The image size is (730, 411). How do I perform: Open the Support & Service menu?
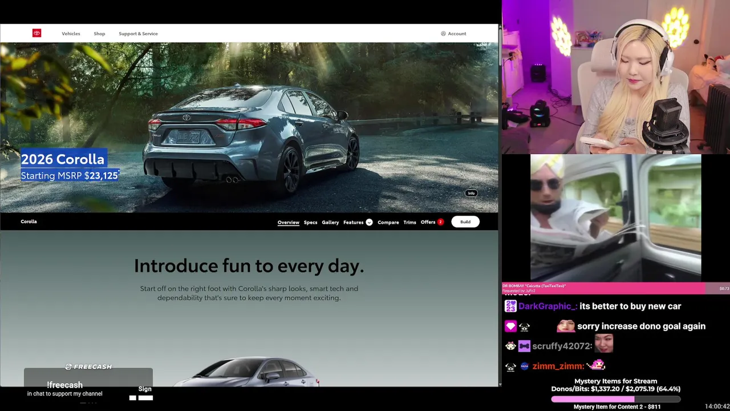pyautogui.click(x=138, y=34)
